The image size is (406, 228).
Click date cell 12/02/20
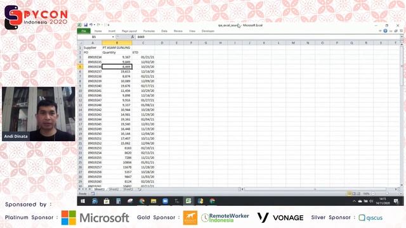point(143,62)
